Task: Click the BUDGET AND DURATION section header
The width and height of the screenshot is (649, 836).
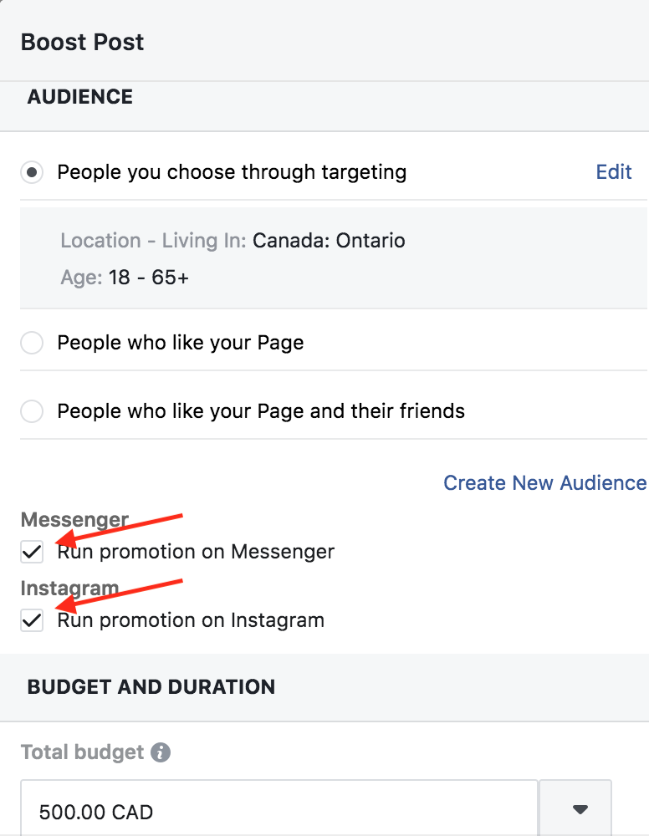Action: [x=151, y=686]
